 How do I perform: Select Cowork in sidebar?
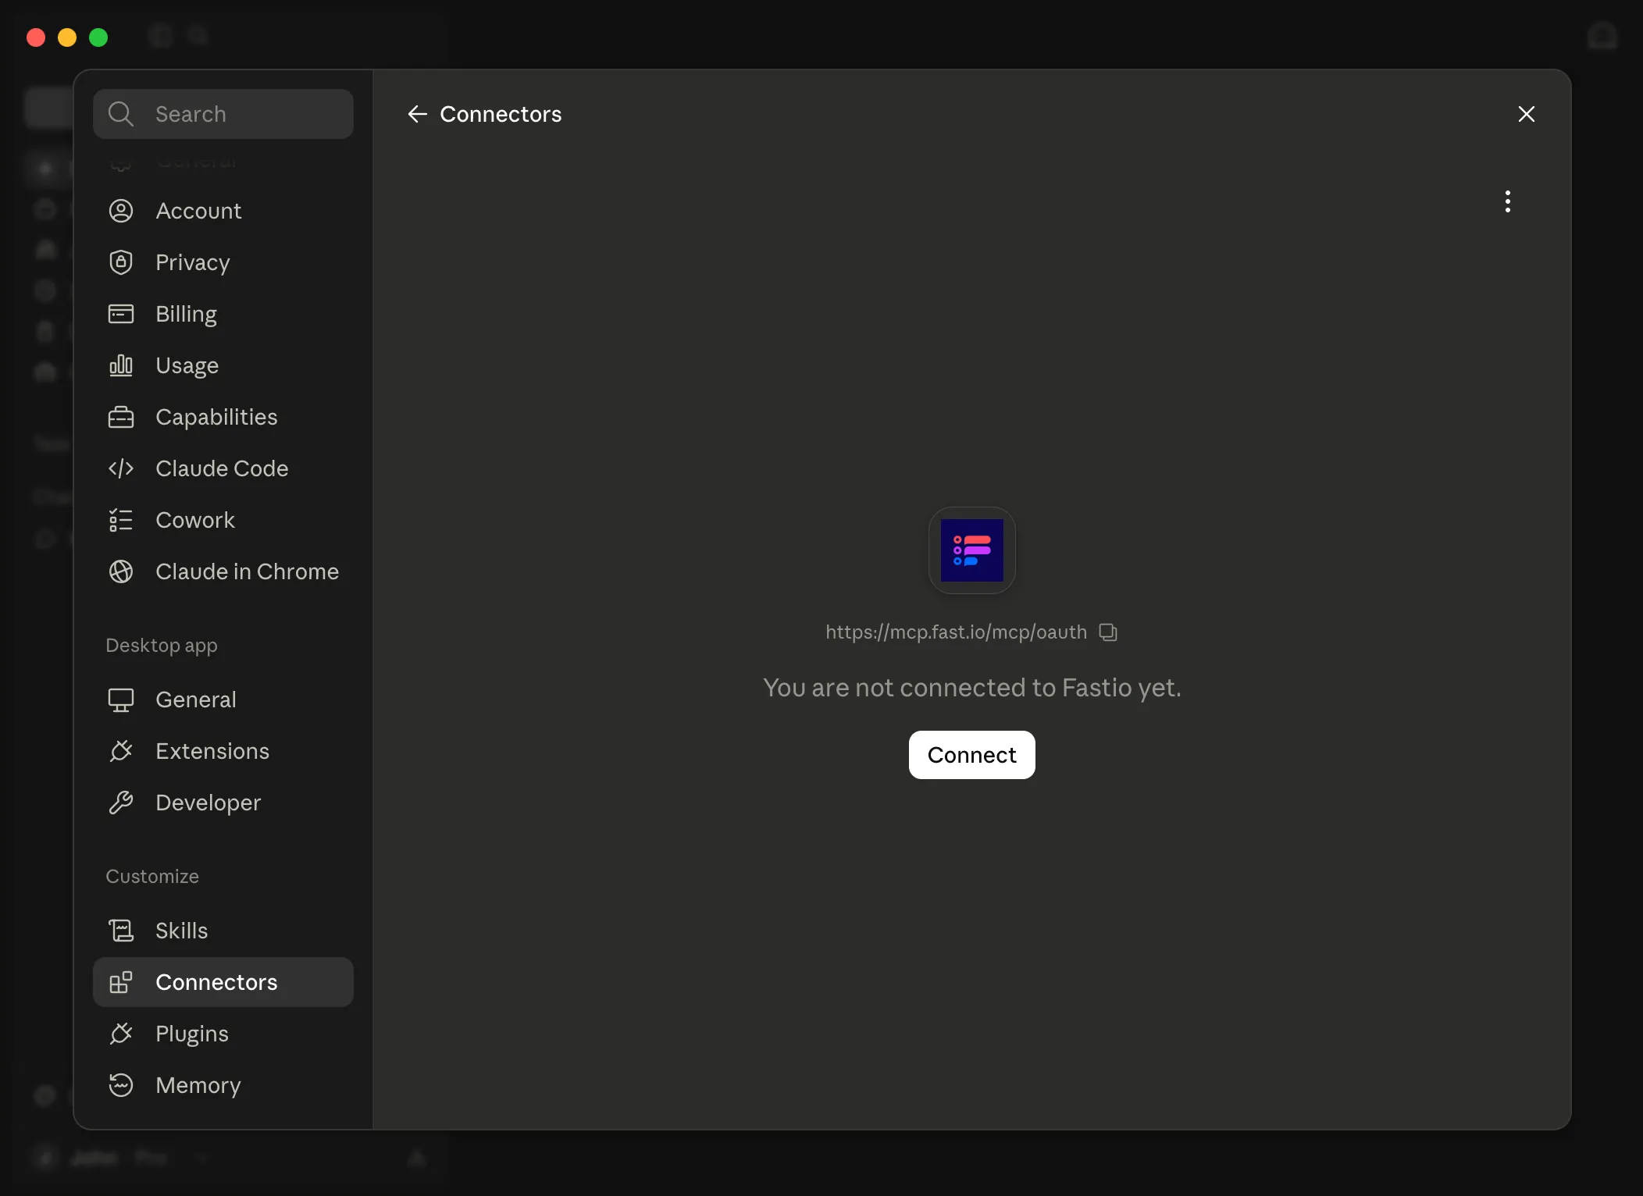pyautogui.click(x=223, y=520)
